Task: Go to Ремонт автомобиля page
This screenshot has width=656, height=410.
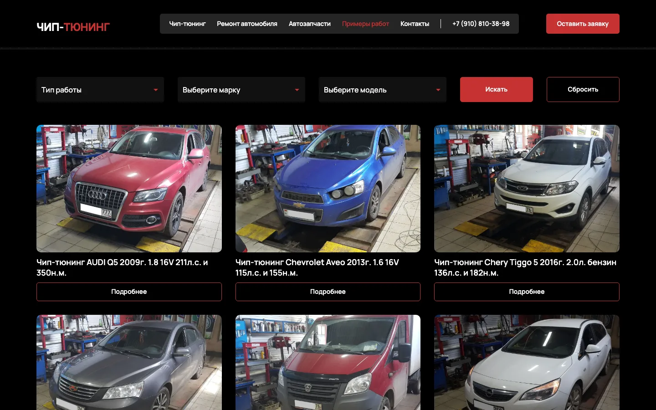Action: (x=247, y=24)
